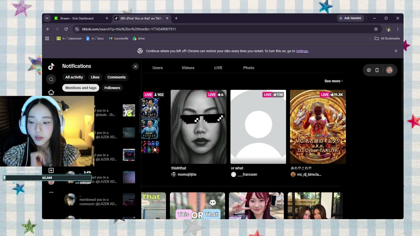Click the Ask Gemini button
The height and width of the screenshot is (236, 420).
point(350,18)
